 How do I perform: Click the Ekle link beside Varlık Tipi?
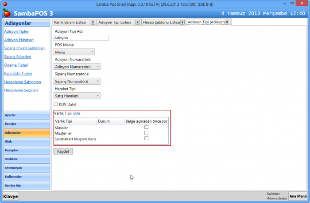coord(77,113)
